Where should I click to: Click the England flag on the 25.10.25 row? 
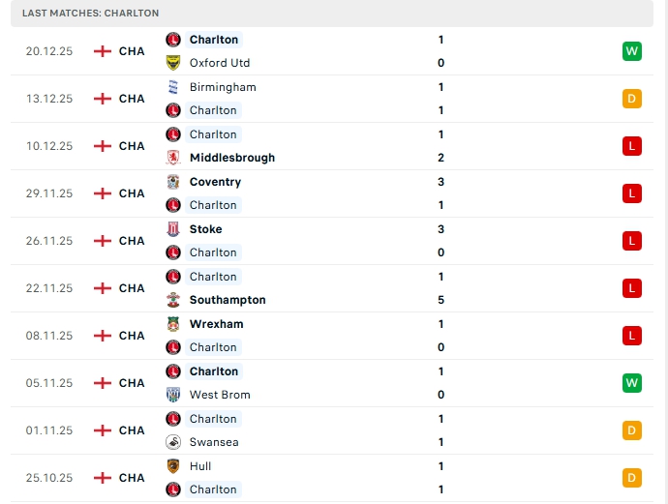[103, 478]
